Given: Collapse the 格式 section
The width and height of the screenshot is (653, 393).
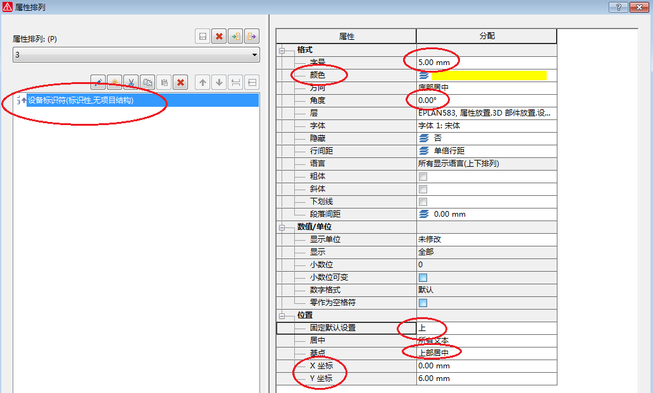Looking at the screenshot, I should [282, 50].
